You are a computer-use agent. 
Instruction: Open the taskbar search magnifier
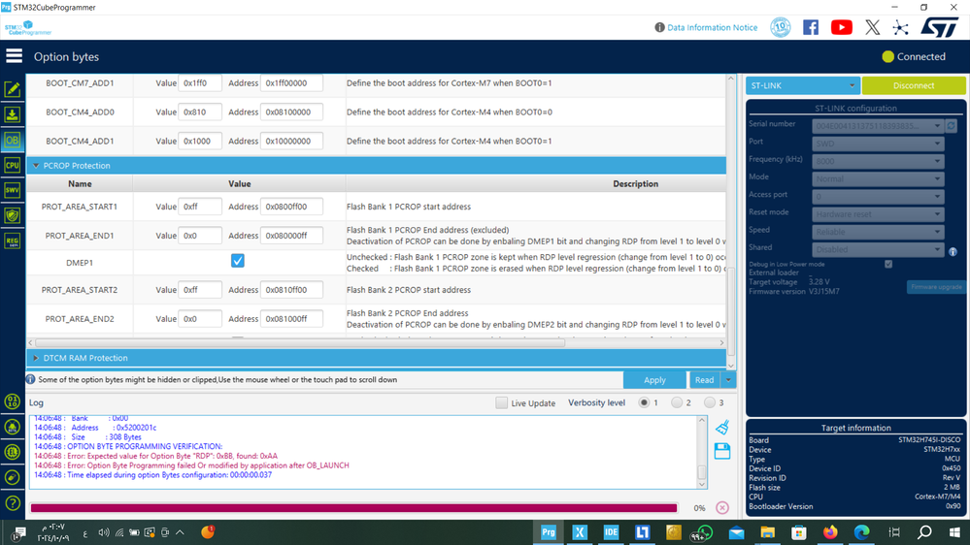(x=924, y=532)
